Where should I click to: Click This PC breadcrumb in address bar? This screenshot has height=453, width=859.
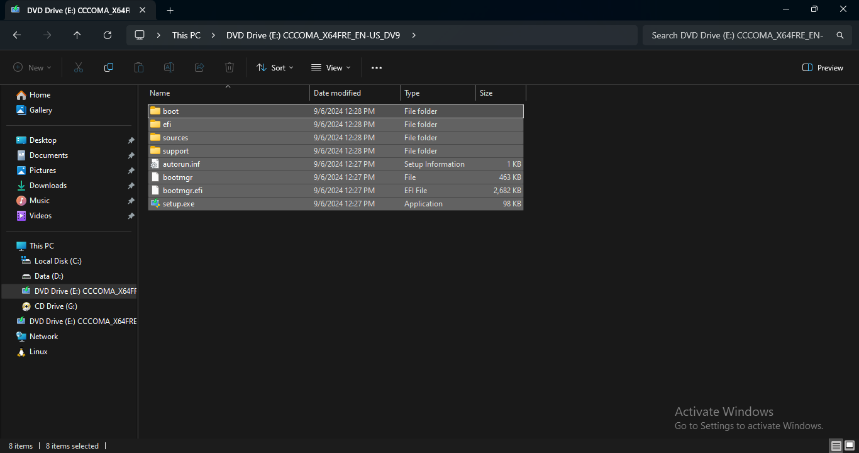pyautogui.click(x=186, y=35)
